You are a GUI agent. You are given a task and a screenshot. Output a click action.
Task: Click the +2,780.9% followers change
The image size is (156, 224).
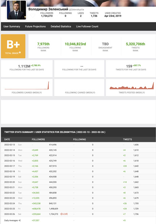(36, 65)
